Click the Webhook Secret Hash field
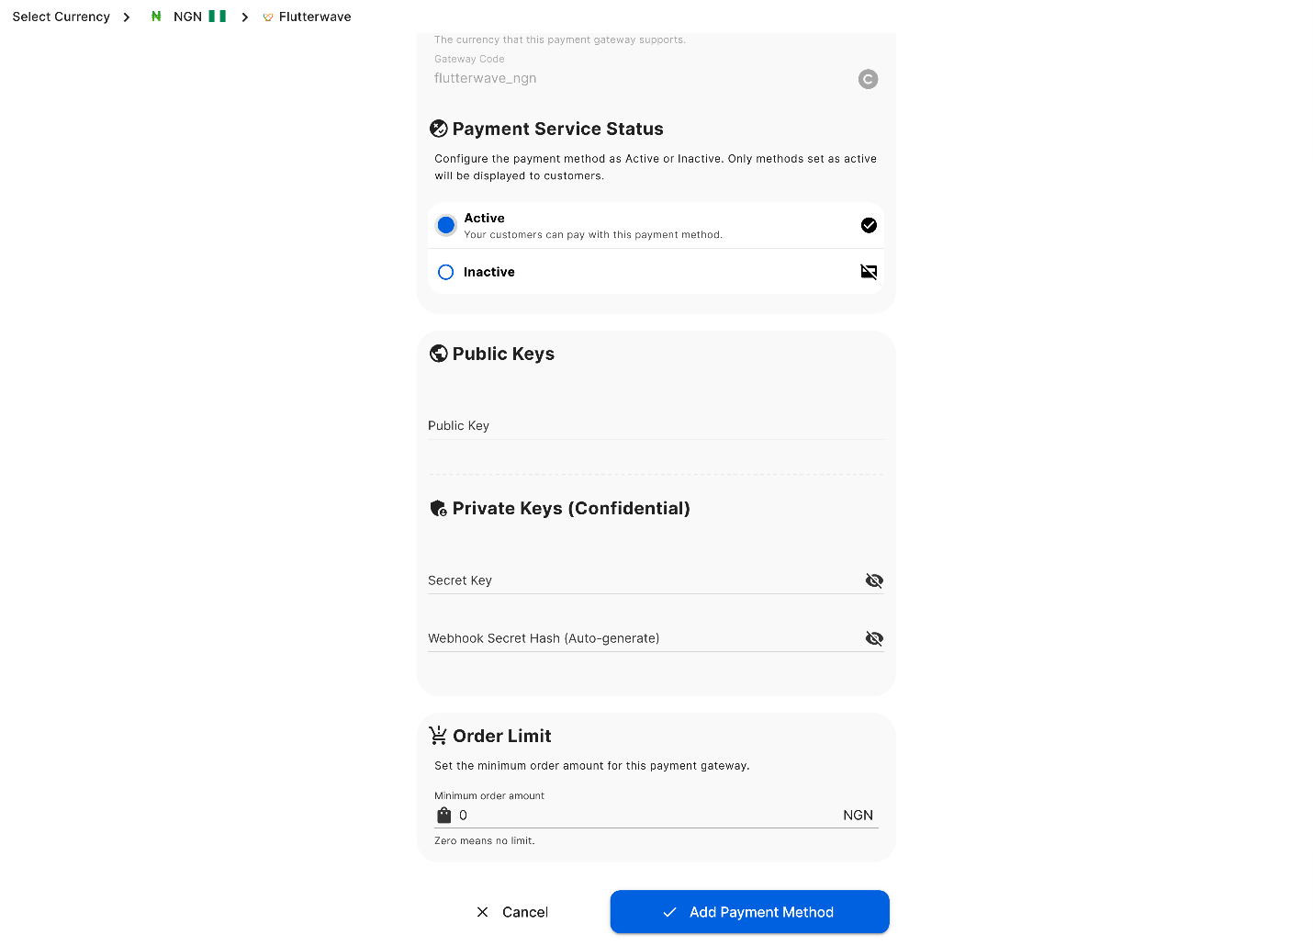 (645, 638)
